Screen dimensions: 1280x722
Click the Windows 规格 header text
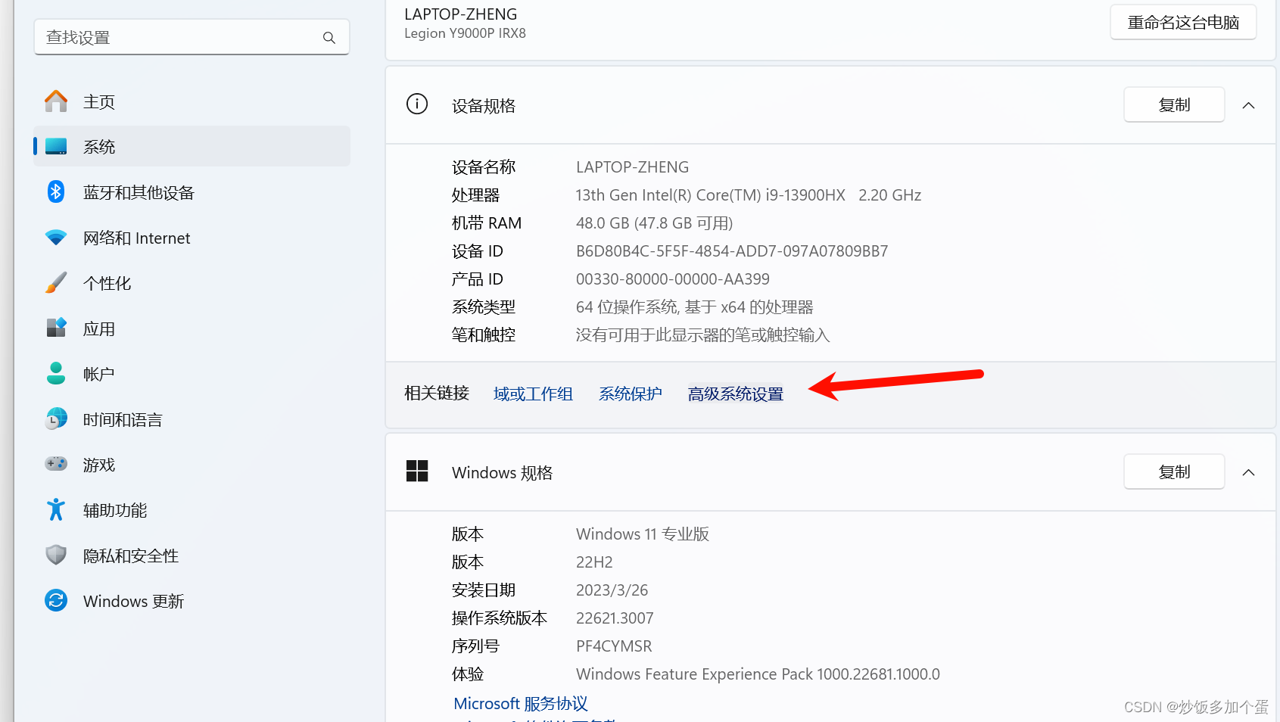(x=503, y=473)
